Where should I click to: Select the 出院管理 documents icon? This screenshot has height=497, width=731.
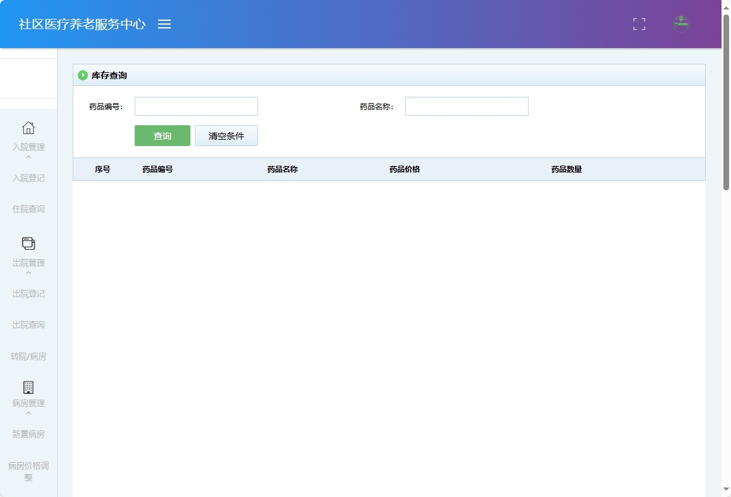pos(28,243)
